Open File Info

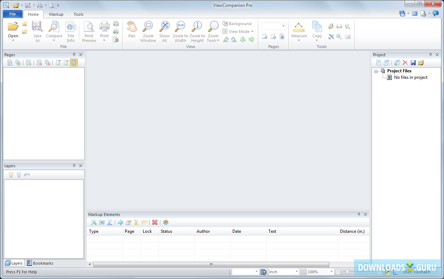tap(71, 32)
